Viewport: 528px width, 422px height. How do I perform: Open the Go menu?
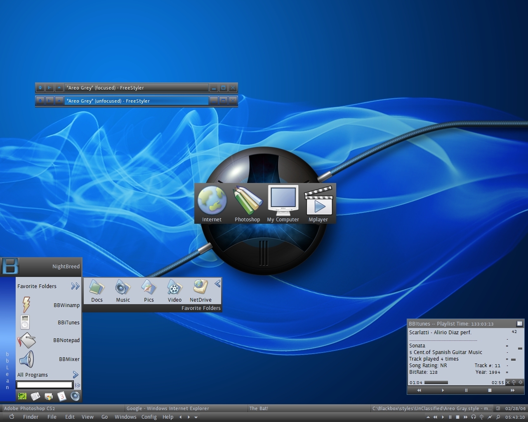coord(105,417)
